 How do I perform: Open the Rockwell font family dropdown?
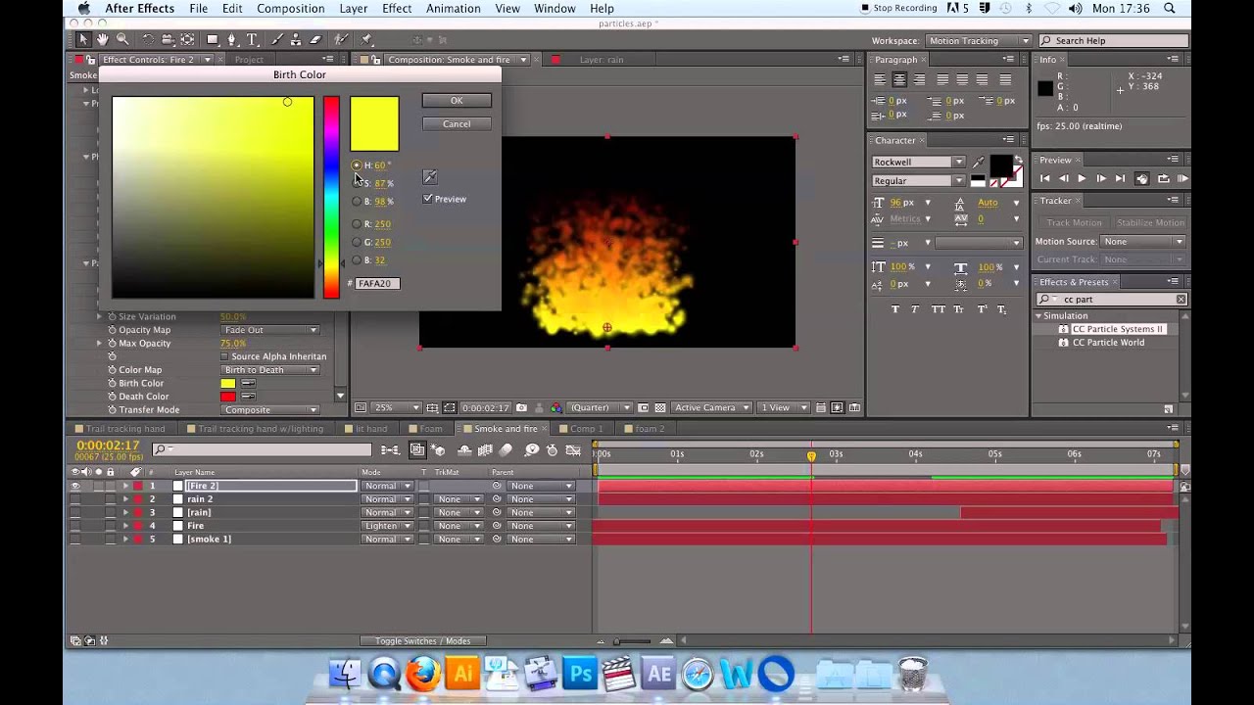click(918, 162)
